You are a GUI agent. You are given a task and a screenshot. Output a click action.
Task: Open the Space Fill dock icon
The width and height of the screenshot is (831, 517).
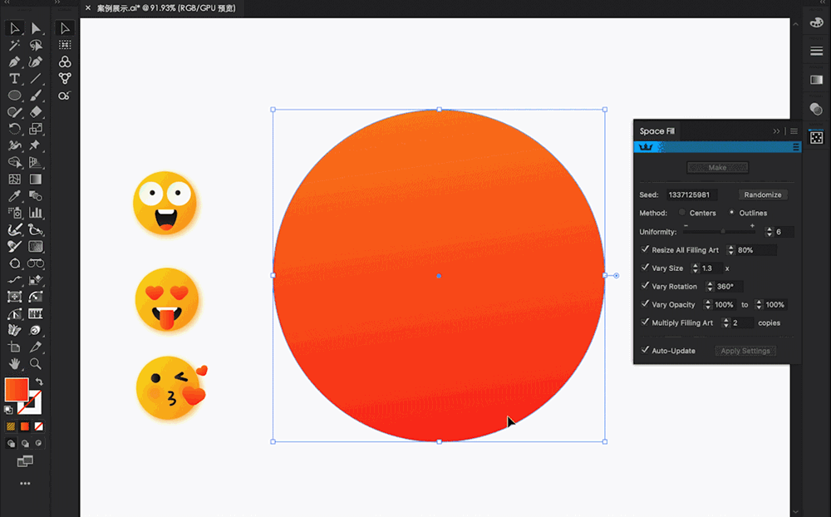click(x=816, y=136)
